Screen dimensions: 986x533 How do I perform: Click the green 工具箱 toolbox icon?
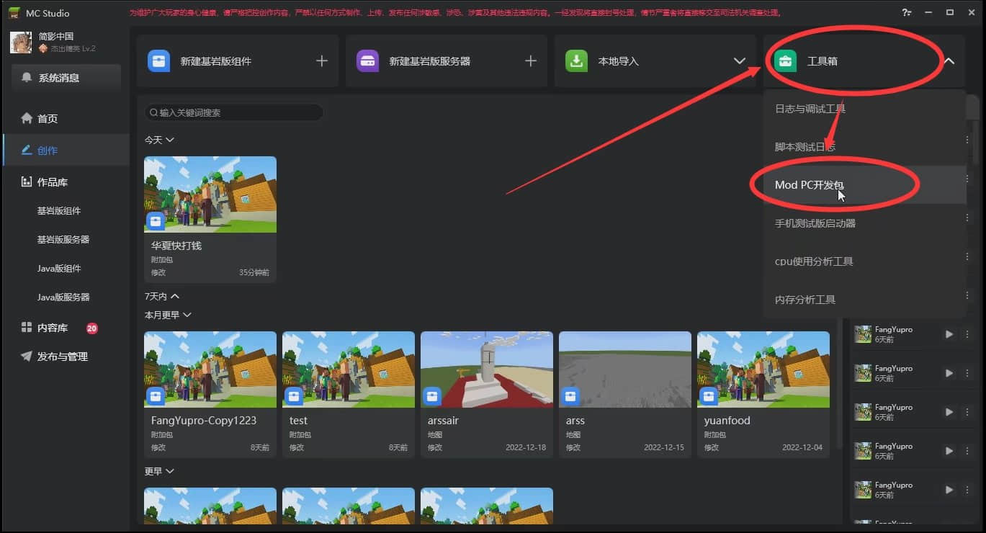tap(785, 61)
